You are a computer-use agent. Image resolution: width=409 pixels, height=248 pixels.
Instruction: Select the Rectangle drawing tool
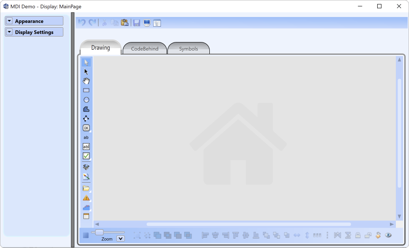(86, 90)
